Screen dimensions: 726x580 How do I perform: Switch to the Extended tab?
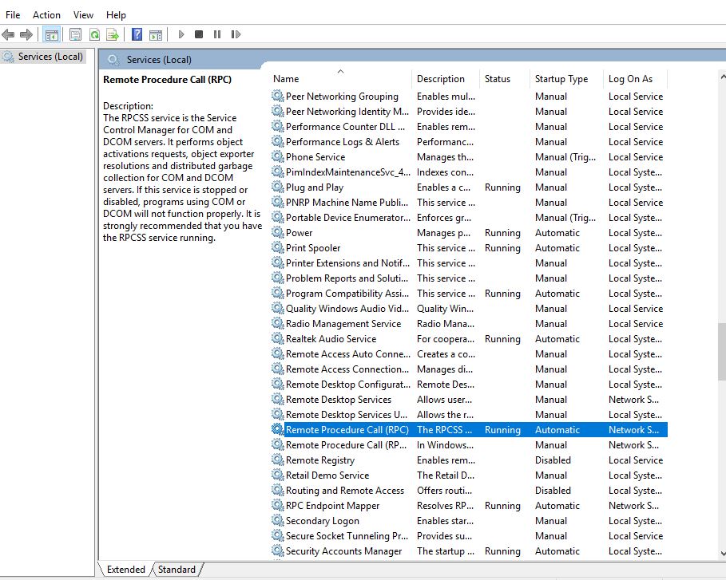pos(126,570)
